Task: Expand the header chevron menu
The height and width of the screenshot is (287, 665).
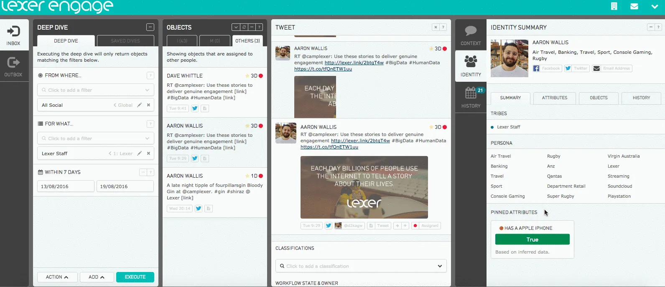Action: (x=655, y=7)
